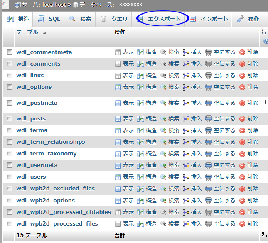This screenshot has height=243, width=268.
Task: Select the wdl_wpb2d_processed_files checkbox
Action: point(10,224)
